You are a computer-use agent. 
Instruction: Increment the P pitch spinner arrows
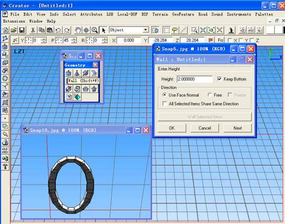coord(74,40)
